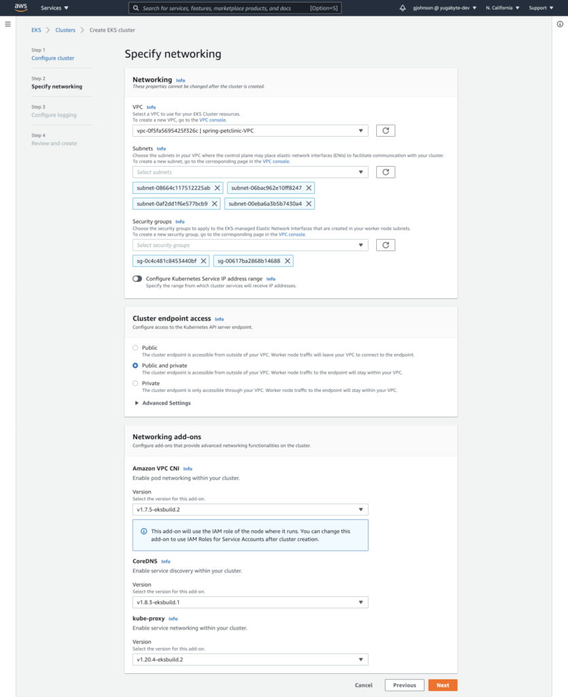Select the Public endpoint access option

click(135, 347)
